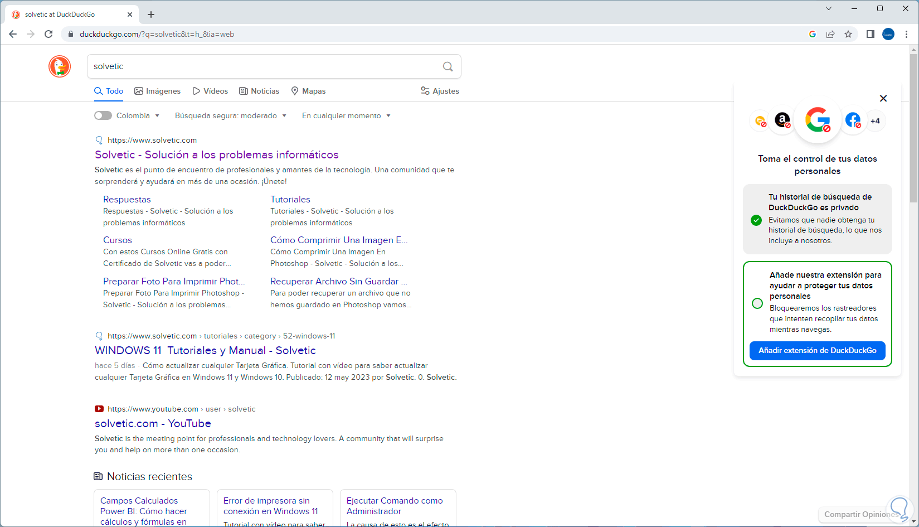This screenshot has width=919, height=527.
Task: Toggle the browser side panel
Action: pyautogui.click(x=870, y=34)
